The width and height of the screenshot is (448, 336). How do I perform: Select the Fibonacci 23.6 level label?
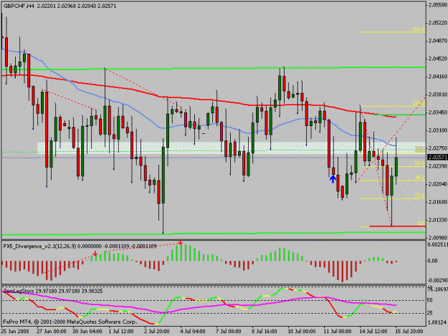click(419, 196)
